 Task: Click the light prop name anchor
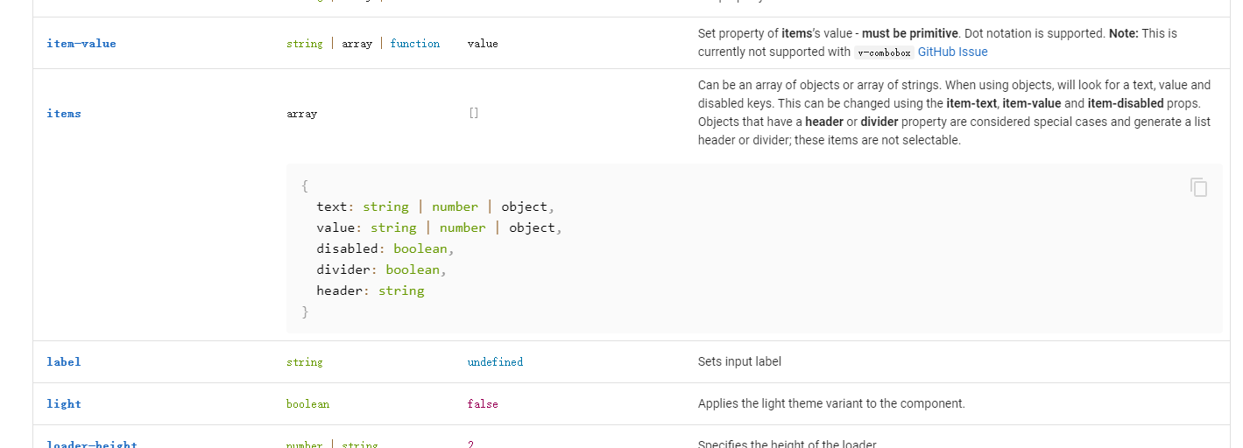pos(64,404)
